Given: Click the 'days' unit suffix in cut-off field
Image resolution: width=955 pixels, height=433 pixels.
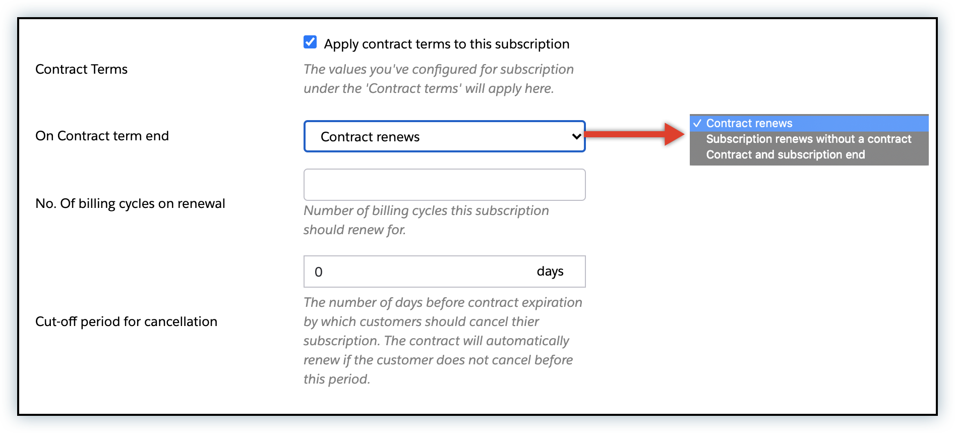Looking at the screenshot, I should [x=550, y=272].
